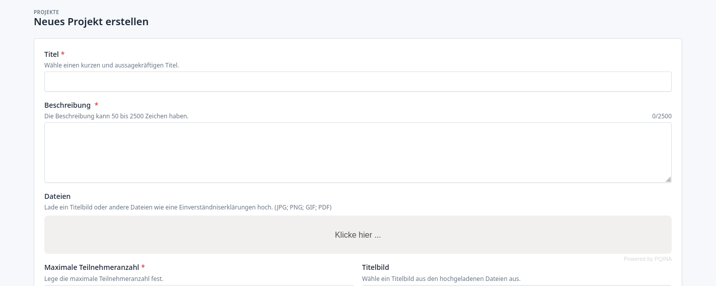Open file upload via 'Klicke hier ...'
The height and width of the screenshot is (286, 716).
(x=357, y=235)
